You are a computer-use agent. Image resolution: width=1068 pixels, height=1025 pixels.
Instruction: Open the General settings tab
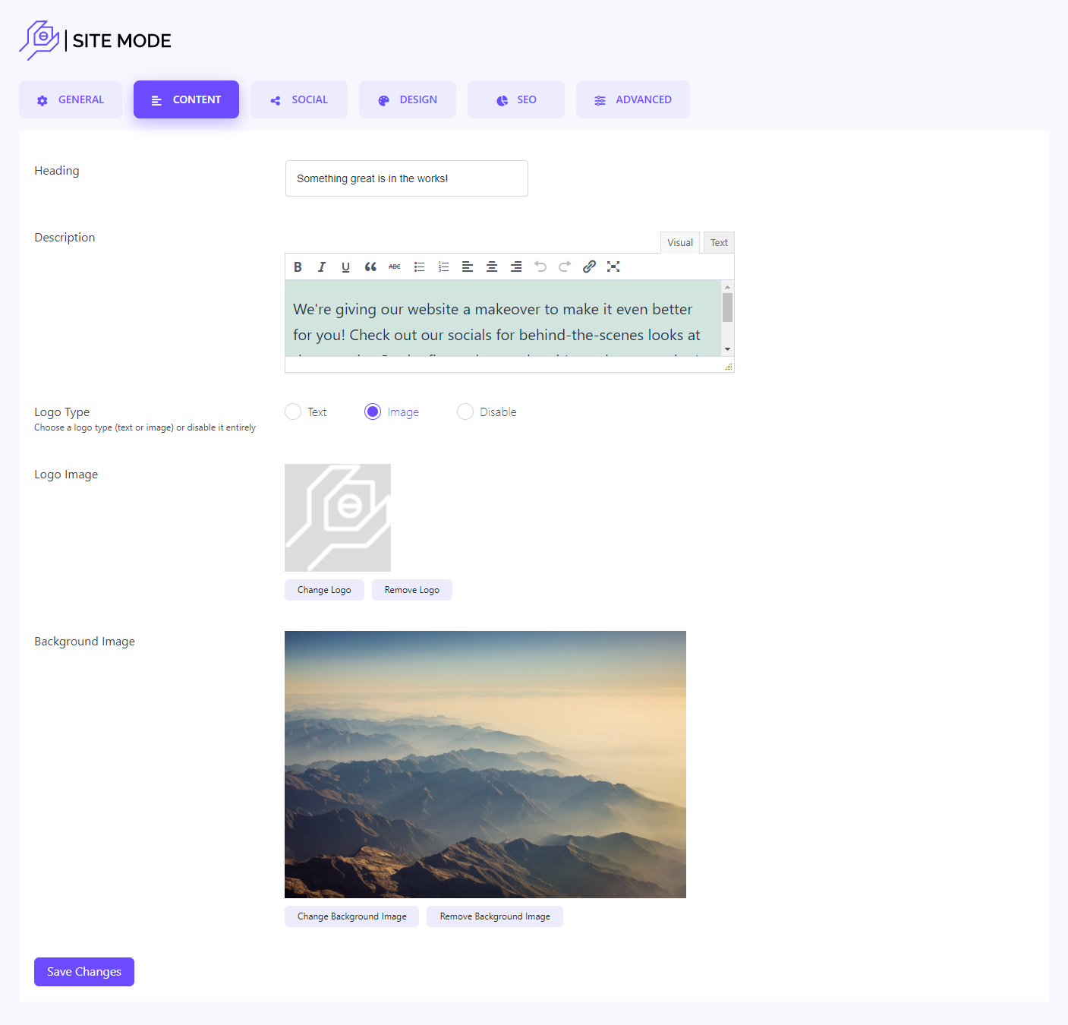click(x=71, y=99)
